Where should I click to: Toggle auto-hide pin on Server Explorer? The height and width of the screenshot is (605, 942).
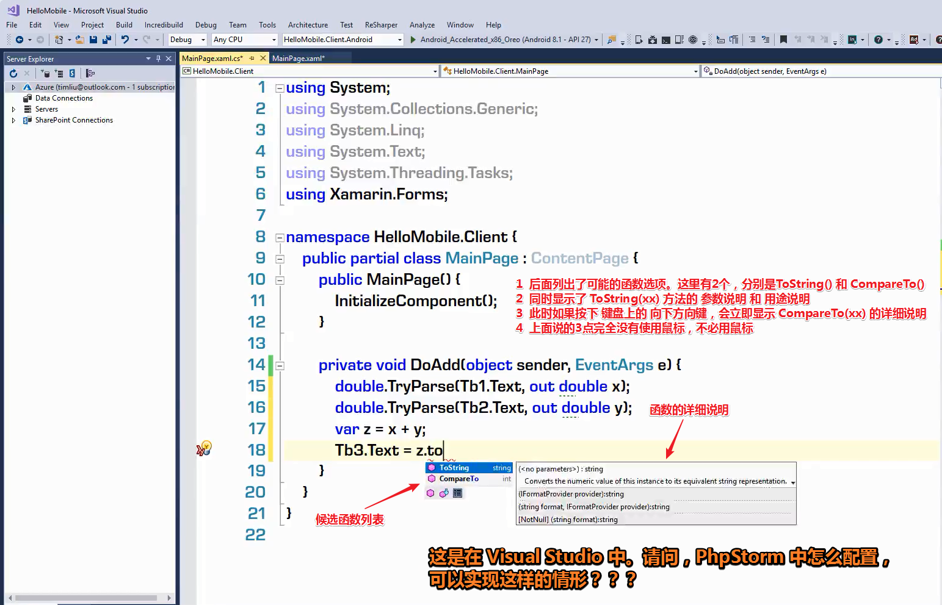[x=159, y=59]
